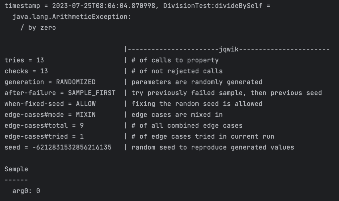Click the timestamp value on the first line

(104, 6)
